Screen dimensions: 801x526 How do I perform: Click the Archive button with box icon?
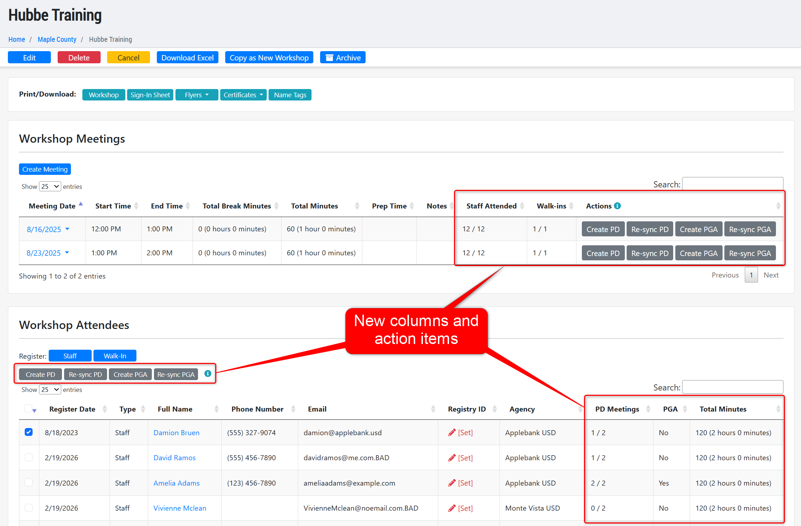click(x=343, y=58)
